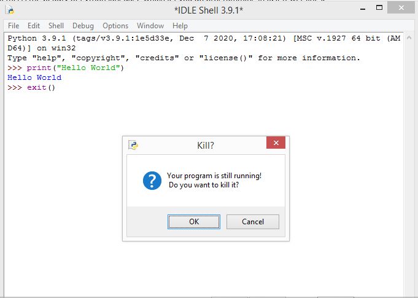Click the IDLE Shell title bar Python icon

(x=10, y=10)
